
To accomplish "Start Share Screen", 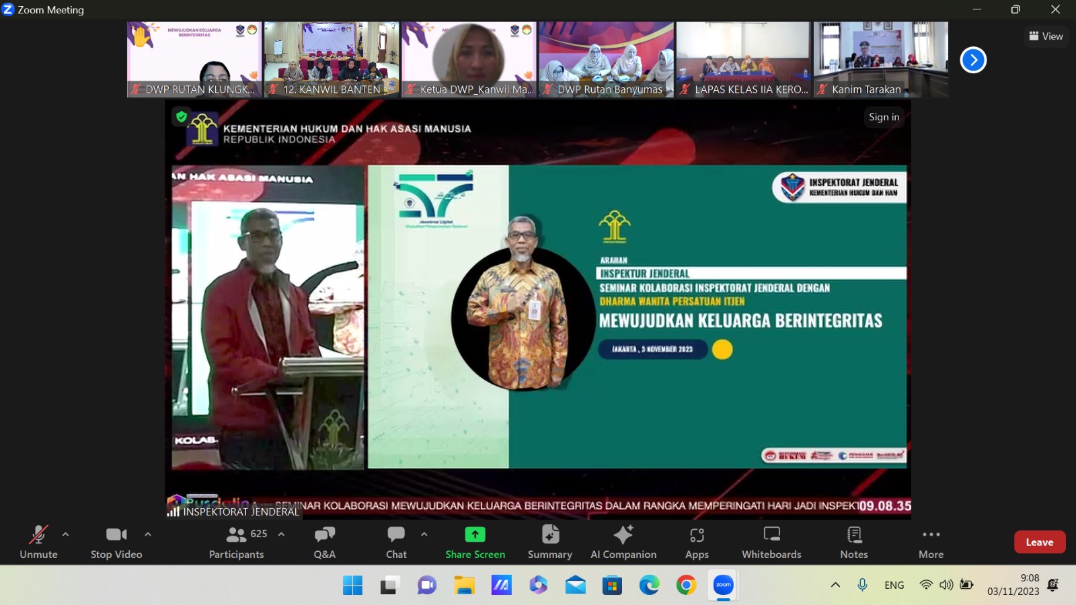I will point(475,542).
